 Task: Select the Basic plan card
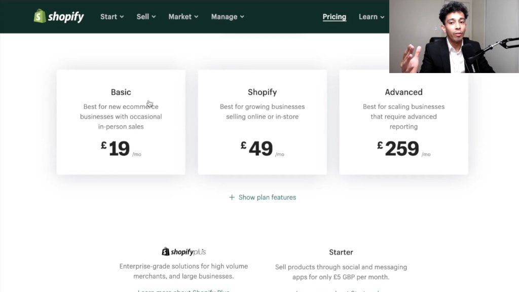click(x=121, y=122)
